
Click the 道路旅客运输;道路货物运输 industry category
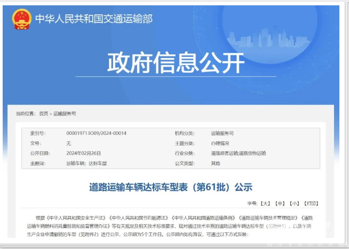(238, 153)
